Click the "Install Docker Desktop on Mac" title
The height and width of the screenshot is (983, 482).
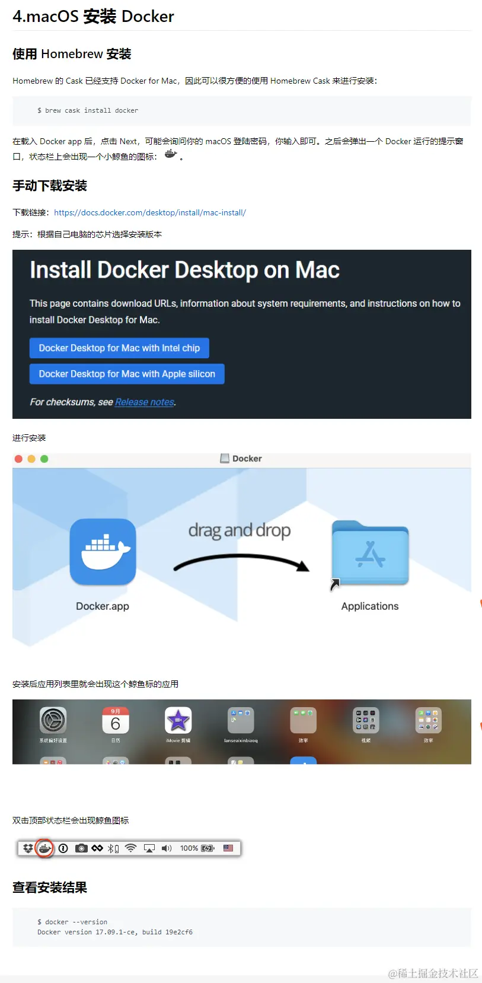(x=184, y=271)
